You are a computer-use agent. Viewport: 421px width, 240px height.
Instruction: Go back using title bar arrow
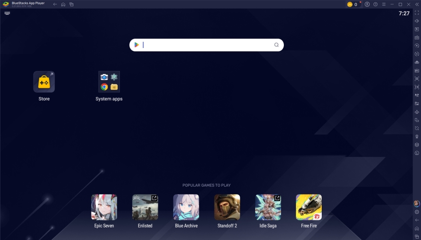click(55, 4)
